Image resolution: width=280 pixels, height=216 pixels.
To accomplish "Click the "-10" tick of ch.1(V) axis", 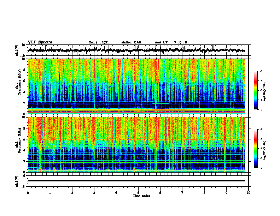I will click(x=23, y=56).
